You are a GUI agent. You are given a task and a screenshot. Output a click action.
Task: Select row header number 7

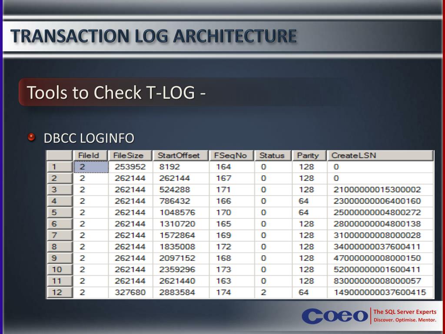click(59, 235)
